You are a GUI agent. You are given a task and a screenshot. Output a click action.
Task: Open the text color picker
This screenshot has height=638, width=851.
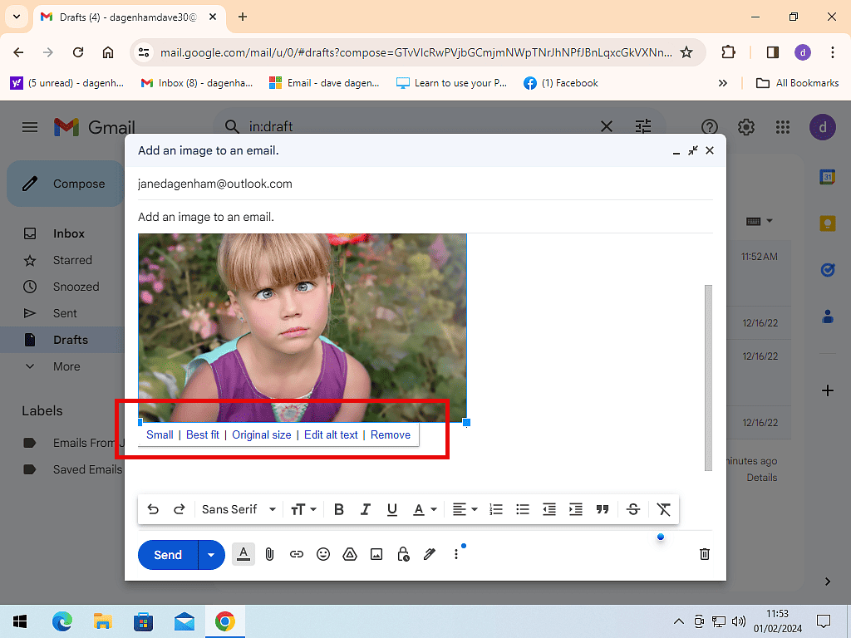[x=425, y=509]
